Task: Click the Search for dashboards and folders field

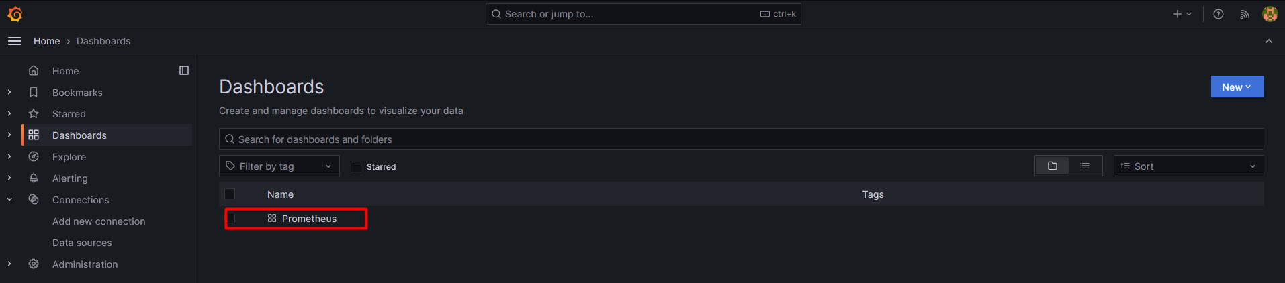Action: click(741, 139)
